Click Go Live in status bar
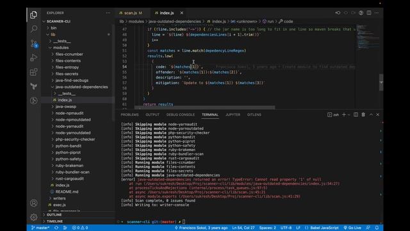Screen dimensions: 410x231 point(352,228)
